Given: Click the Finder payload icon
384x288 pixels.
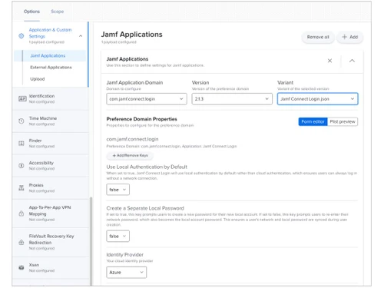Looking at the screenshot, I should tap(22, 143).
